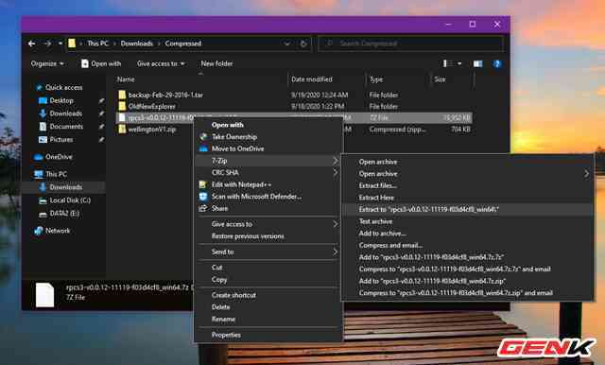Expand the Send to submenu

(268, 252)
